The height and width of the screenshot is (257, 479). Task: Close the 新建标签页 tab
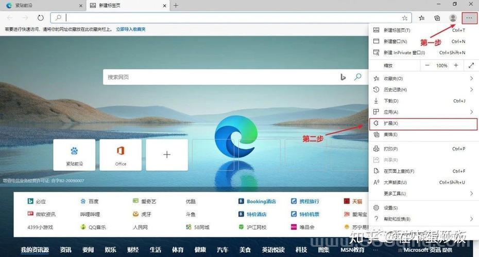[164, 6]
